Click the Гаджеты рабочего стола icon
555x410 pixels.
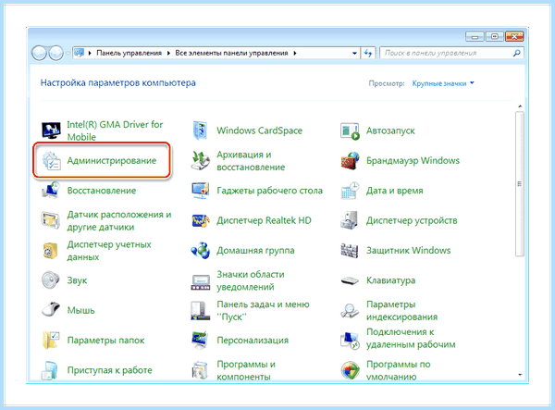[201, 191]
